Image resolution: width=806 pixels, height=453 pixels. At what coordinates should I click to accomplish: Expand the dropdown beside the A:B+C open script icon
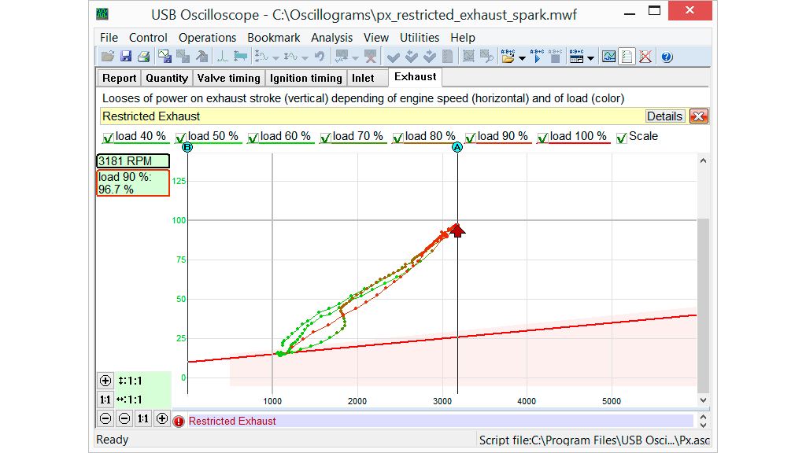point(522,58)
